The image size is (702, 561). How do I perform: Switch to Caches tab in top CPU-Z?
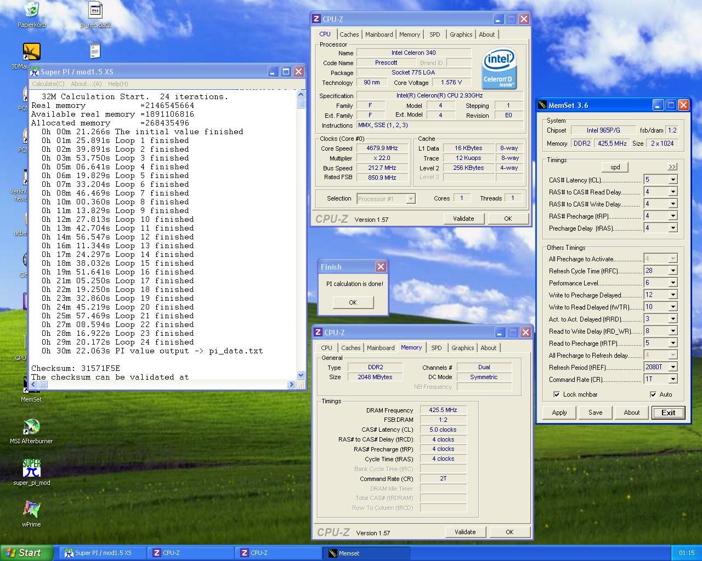pyautogui.click(x=349, y=35)
